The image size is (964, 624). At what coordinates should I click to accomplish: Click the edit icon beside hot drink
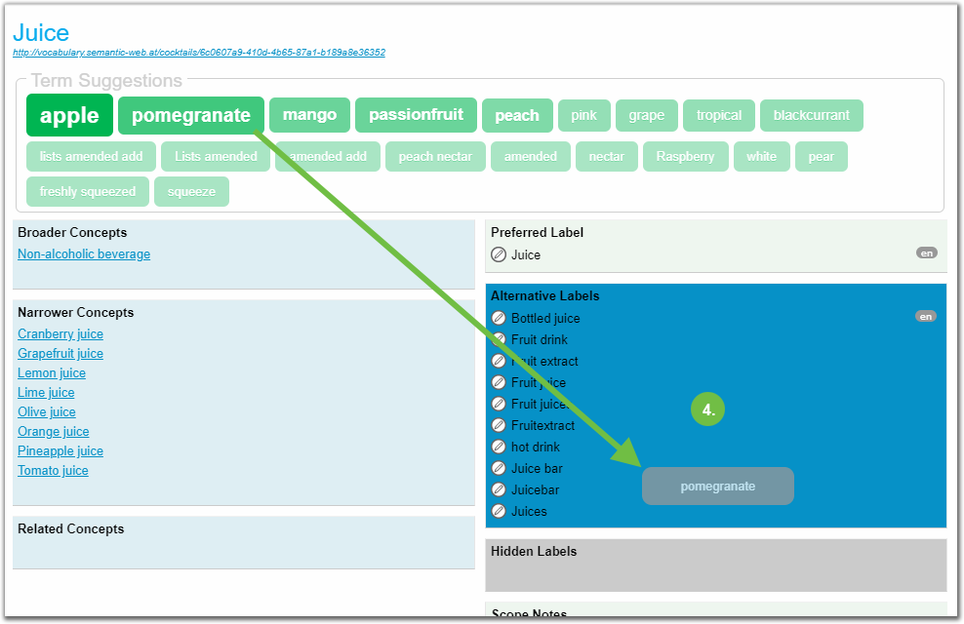(499, 447)
